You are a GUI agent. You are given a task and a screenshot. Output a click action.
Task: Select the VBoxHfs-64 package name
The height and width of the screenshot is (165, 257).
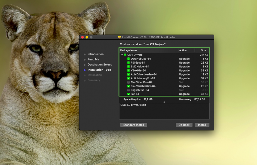[x=138, y=71]
